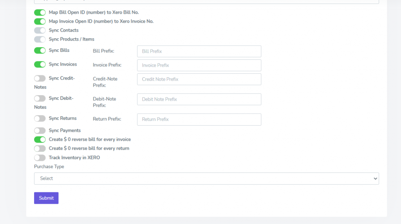
Task: Toggle Map Bill Open ID to Xero Bill No.
Action: pos(40,12)
